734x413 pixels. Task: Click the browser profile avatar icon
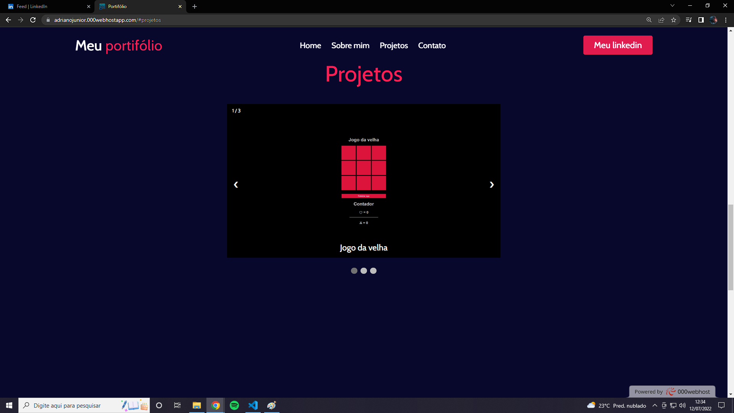tap(713, 20)
